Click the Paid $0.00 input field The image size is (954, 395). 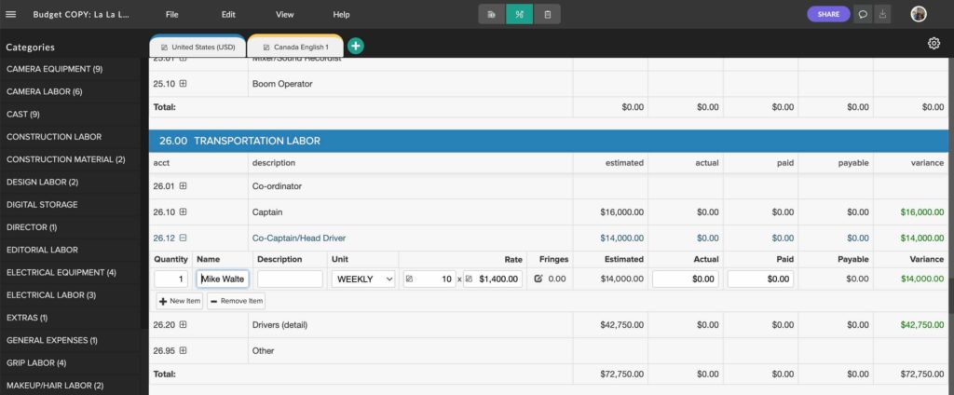(x=760, y=279)
